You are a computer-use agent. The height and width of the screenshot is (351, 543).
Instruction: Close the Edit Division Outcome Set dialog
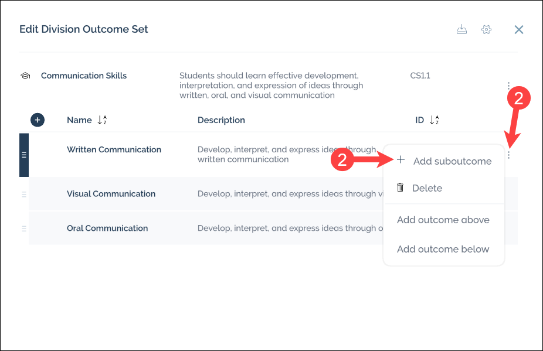click(518, 30)
